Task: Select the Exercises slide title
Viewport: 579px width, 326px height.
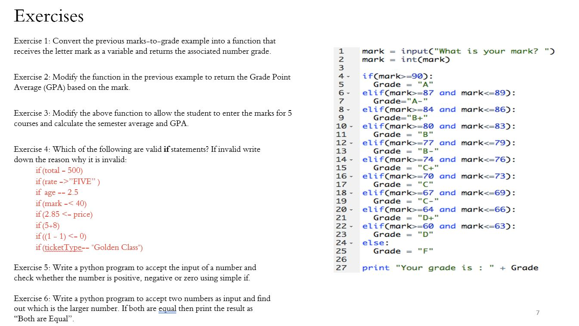Action: coord(49,16)
